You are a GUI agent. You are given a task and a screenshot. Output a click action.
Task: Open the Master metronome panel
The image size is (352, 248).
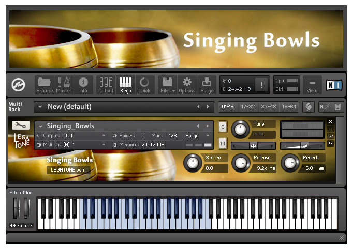pyautogui.click(x=64, y=85)
